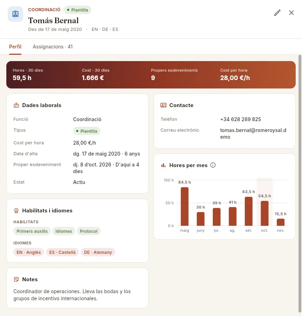302x316 pixels.
Task: Click the Plantilla badge in Tipus row
Action: point(87,131)
